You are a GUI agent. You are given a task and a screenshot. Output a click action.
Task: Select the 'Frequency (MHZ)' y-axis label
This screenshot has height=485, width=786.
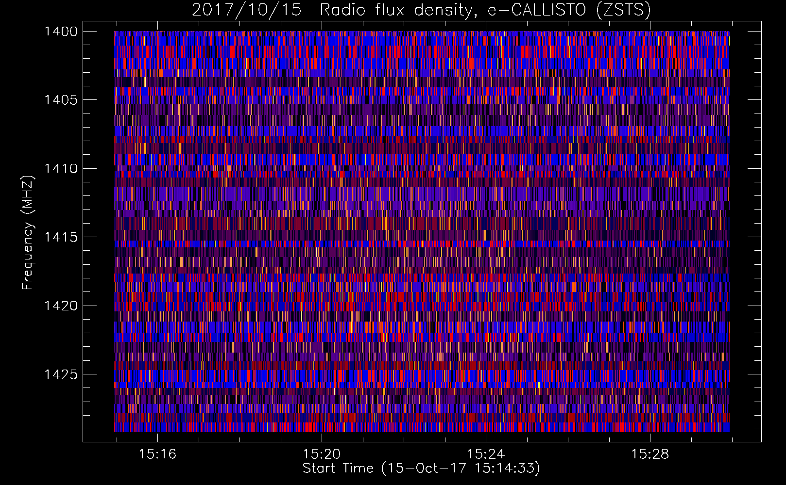28,232
